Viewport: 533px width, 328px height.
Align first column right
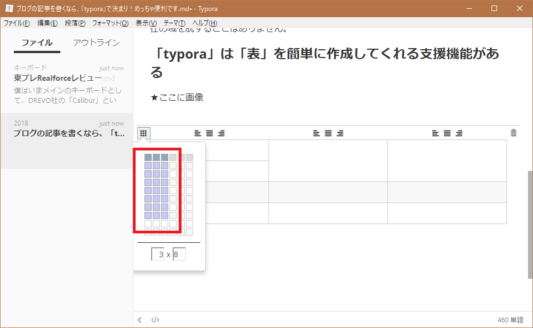point(221,133)
